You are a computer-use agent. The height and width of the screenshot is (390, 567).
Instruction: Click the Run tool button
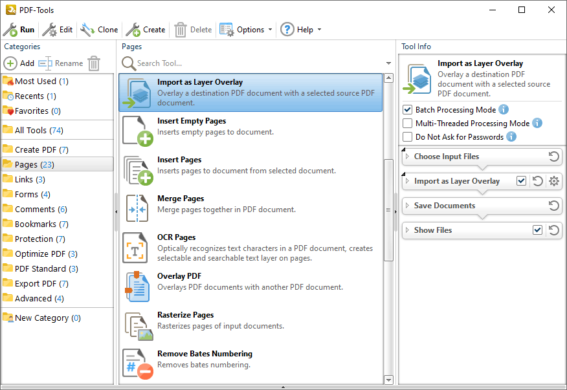coord(19,30)
